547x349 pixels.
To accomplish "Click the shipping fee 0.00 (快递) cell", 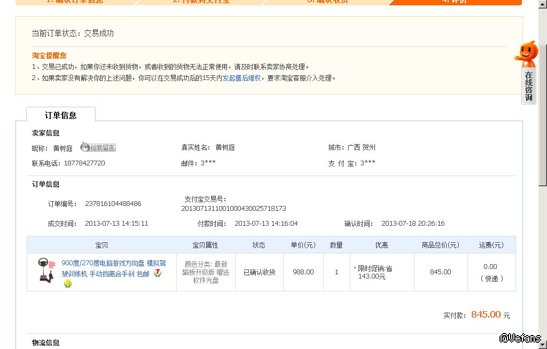I will 491,272.
